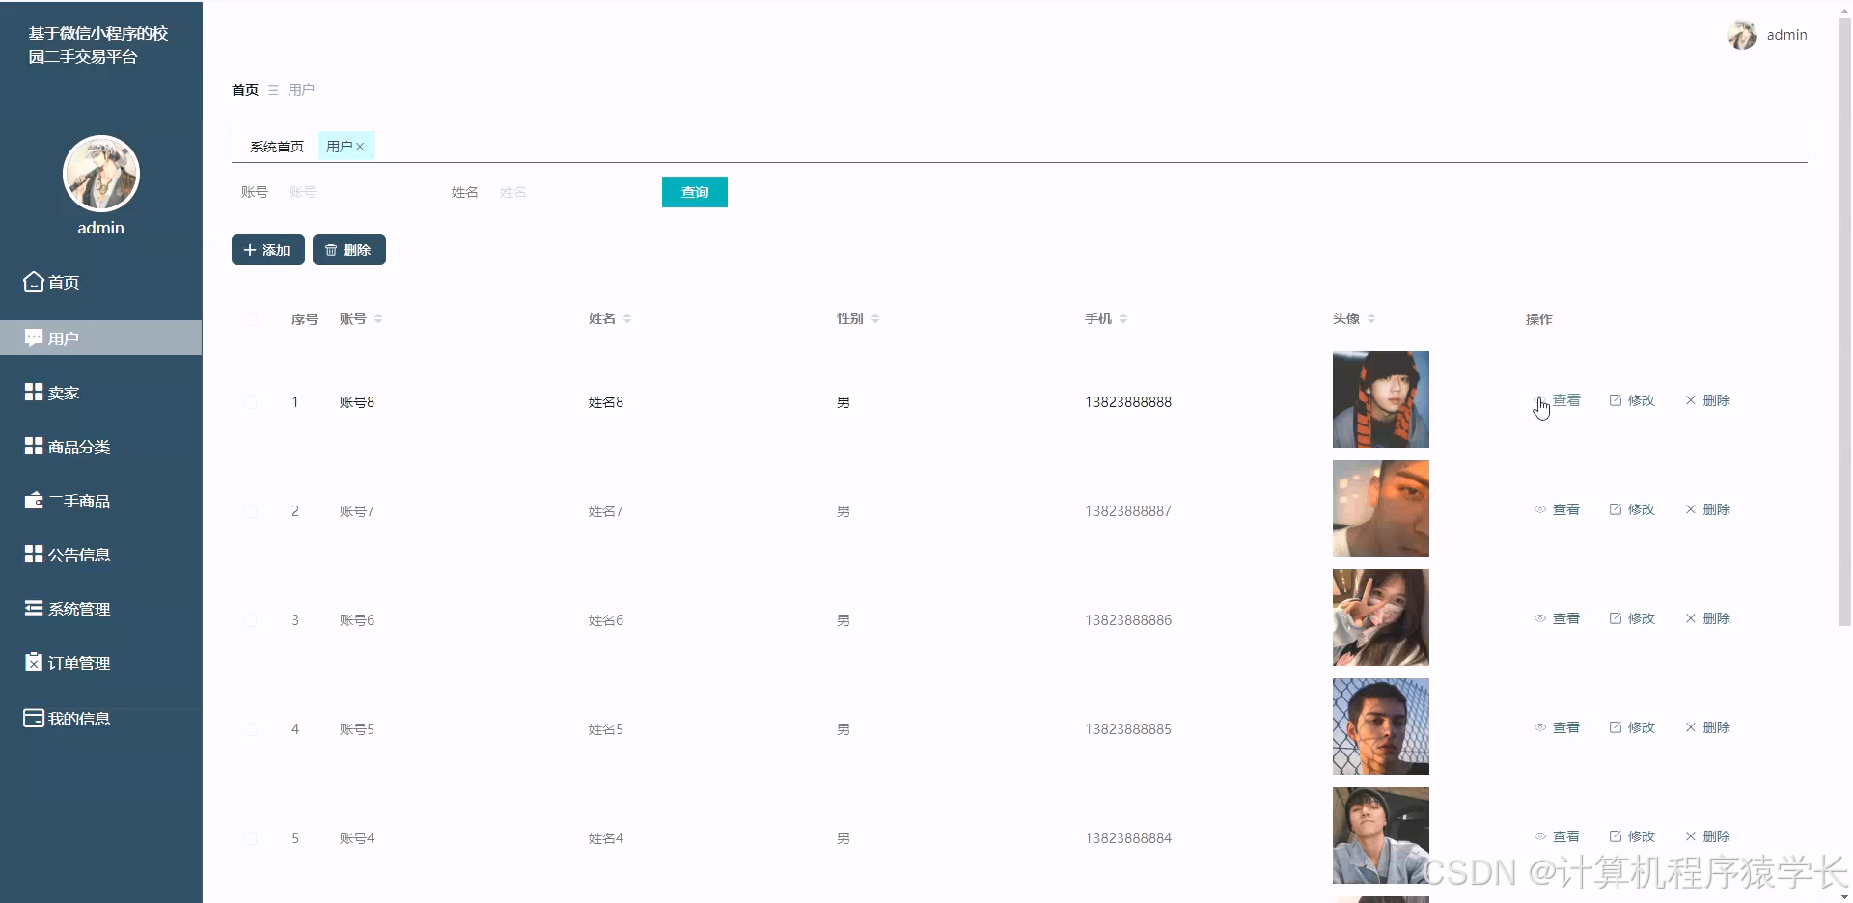Close the 用户 tab with its X
1853x903 pixels.
[360, 147]
